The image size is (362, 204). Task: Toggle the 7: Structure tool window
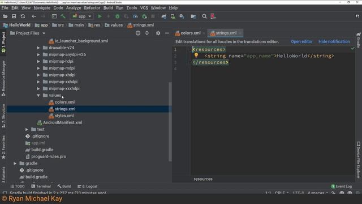coord(3,116)
